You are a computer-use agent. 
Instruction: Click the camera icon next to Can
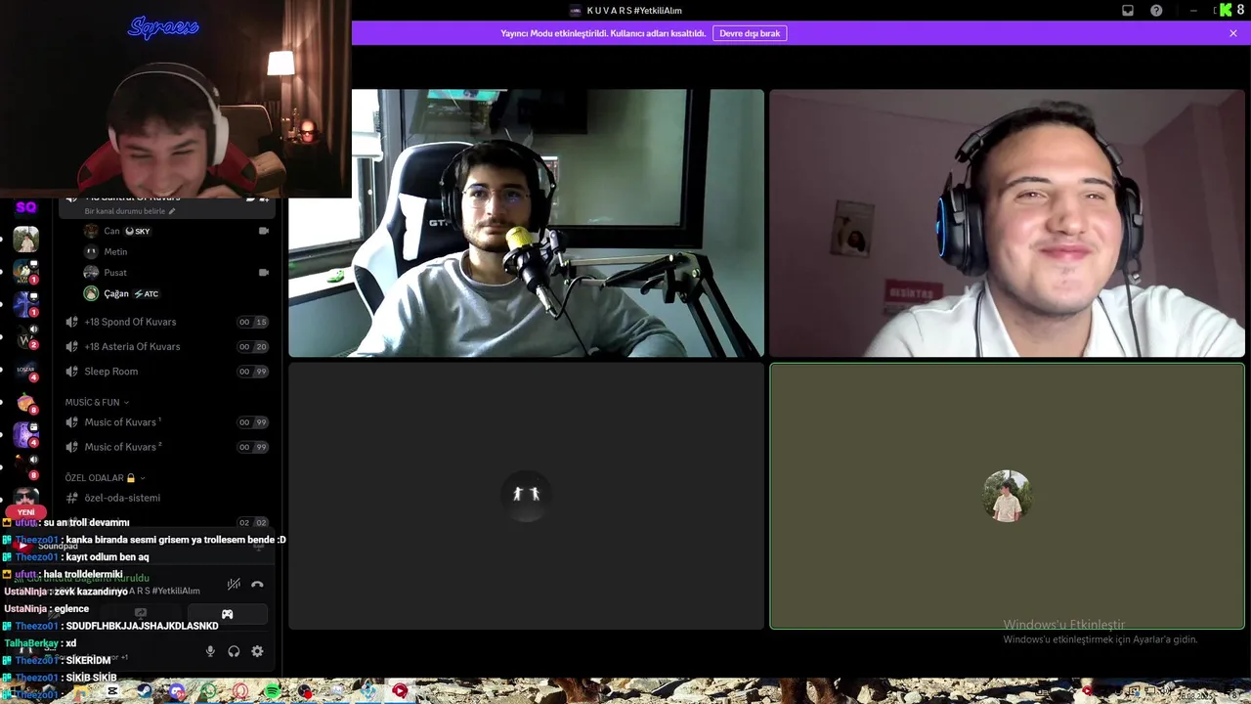[x=263, y=231]
